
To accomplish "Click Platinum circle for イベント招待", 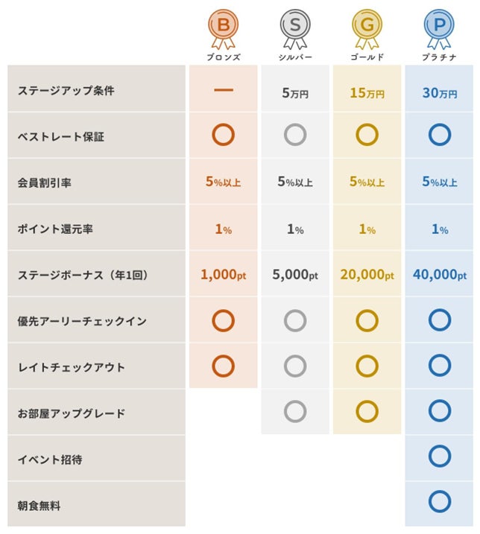I will 440,457.
